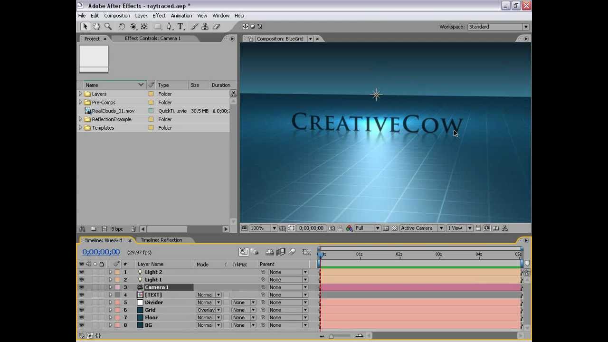Select the Horizontal Type tool
608x342 pixels.
180,27
